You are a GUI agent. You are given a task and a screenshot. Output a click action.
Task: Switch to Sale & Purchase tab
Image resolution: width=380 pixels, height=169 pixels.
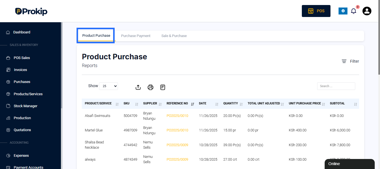coord(174,36)
